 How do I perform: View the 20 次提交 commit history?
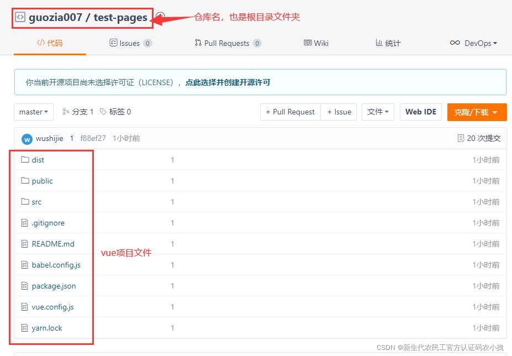pyautogui.click(x=479, y=138)
